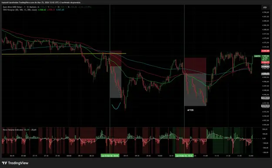Select the cyan curve drawing
The width and height of the screenshot is (272, 168).
[116, 106]
